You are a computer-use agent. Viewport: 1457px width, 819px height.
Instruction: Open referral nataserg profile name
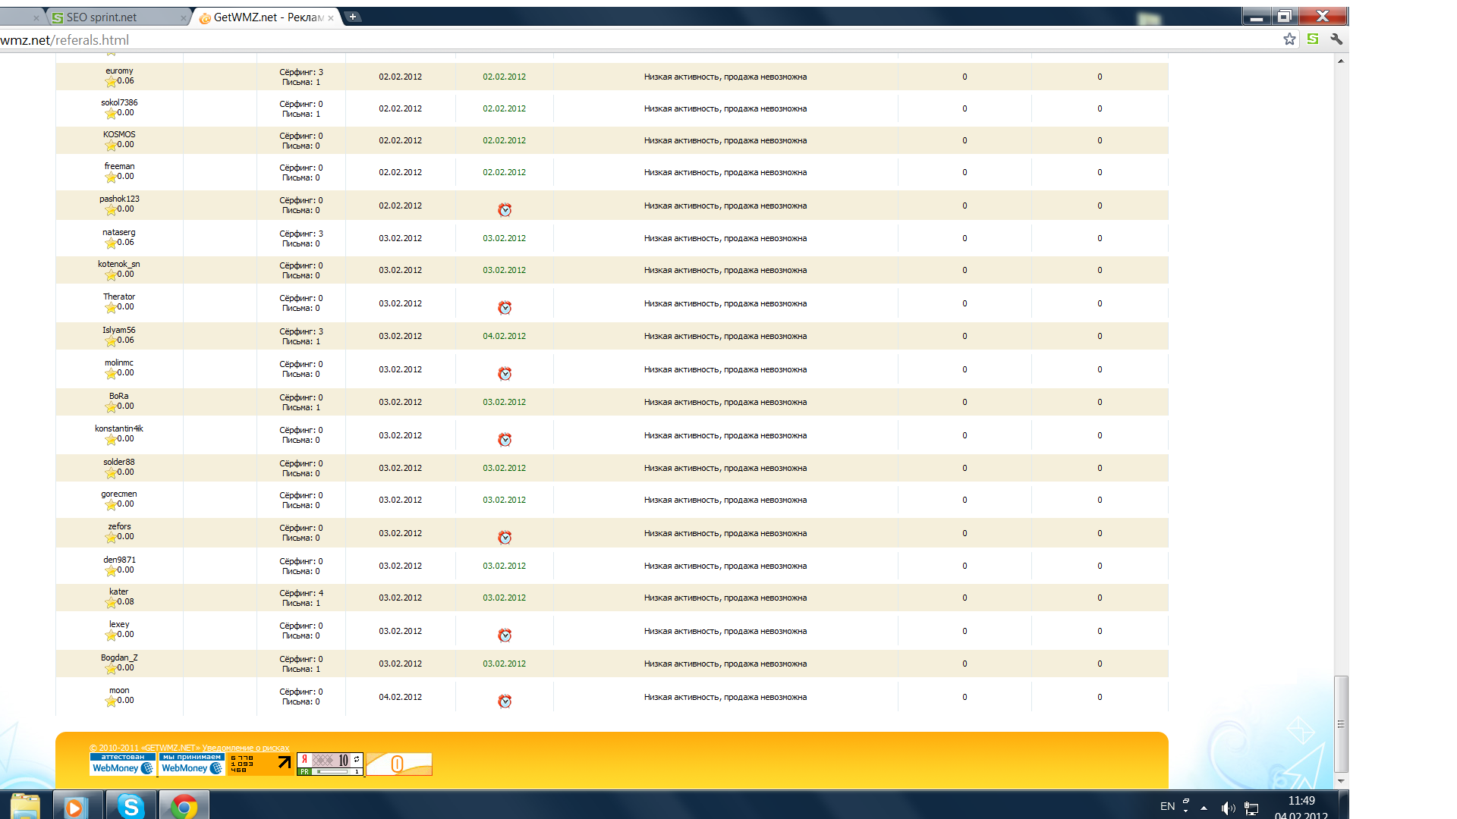119,232
